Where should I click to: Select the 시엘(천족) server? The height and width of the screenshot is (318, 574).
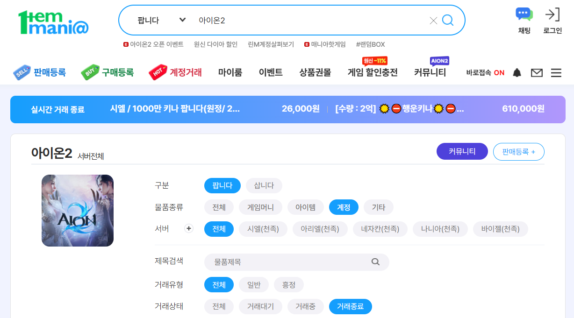pos(263,229)
